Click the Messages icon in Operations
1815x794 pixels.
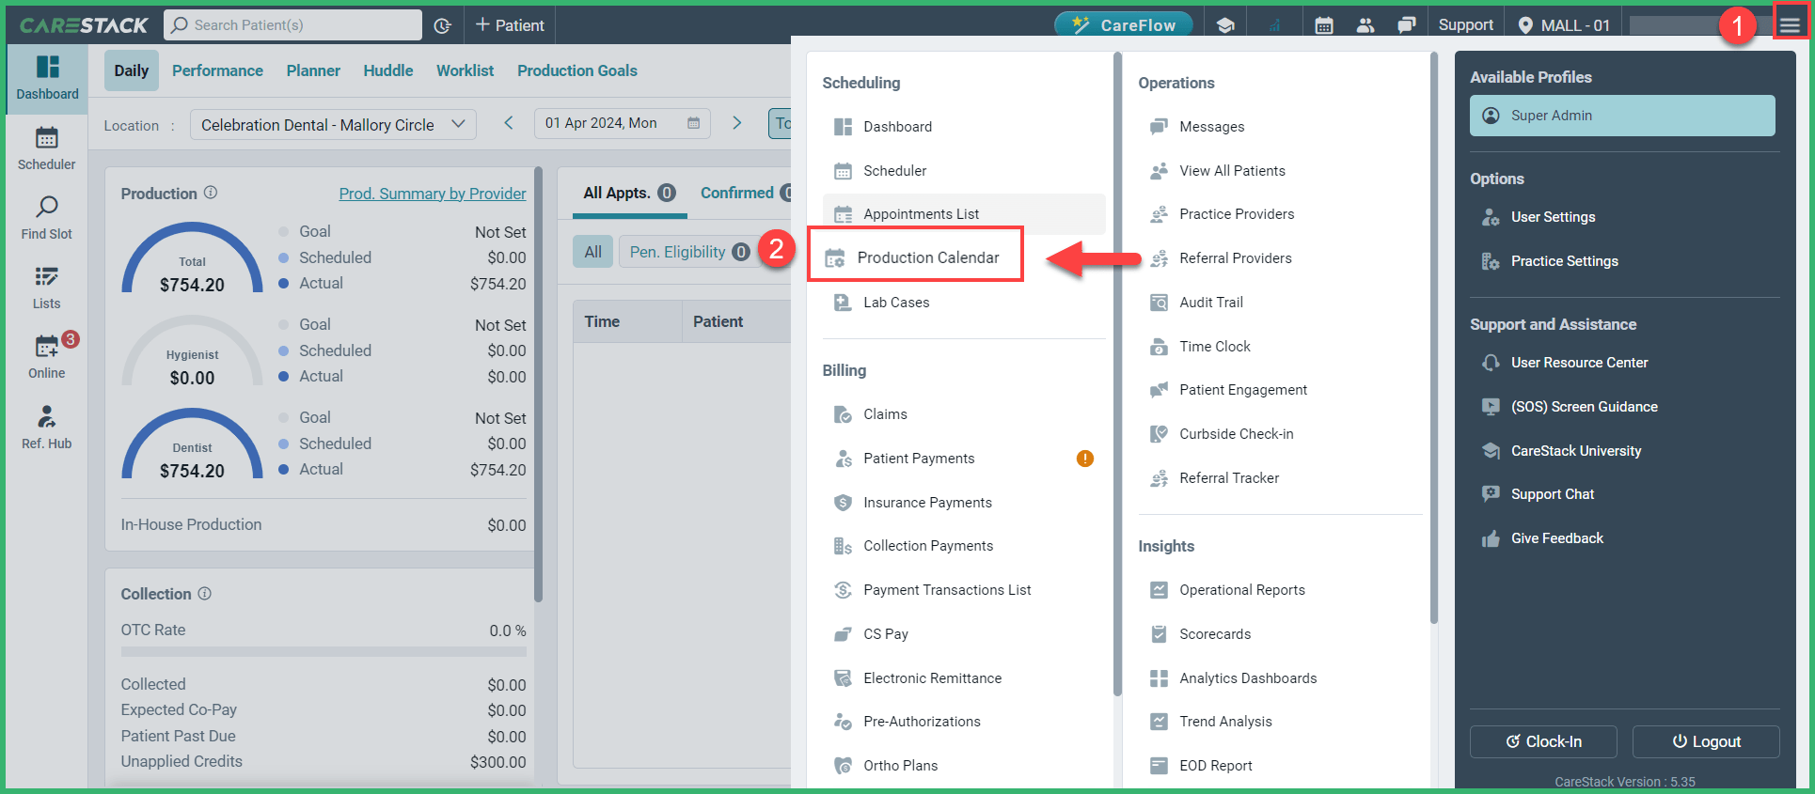tap(1159, 127)
